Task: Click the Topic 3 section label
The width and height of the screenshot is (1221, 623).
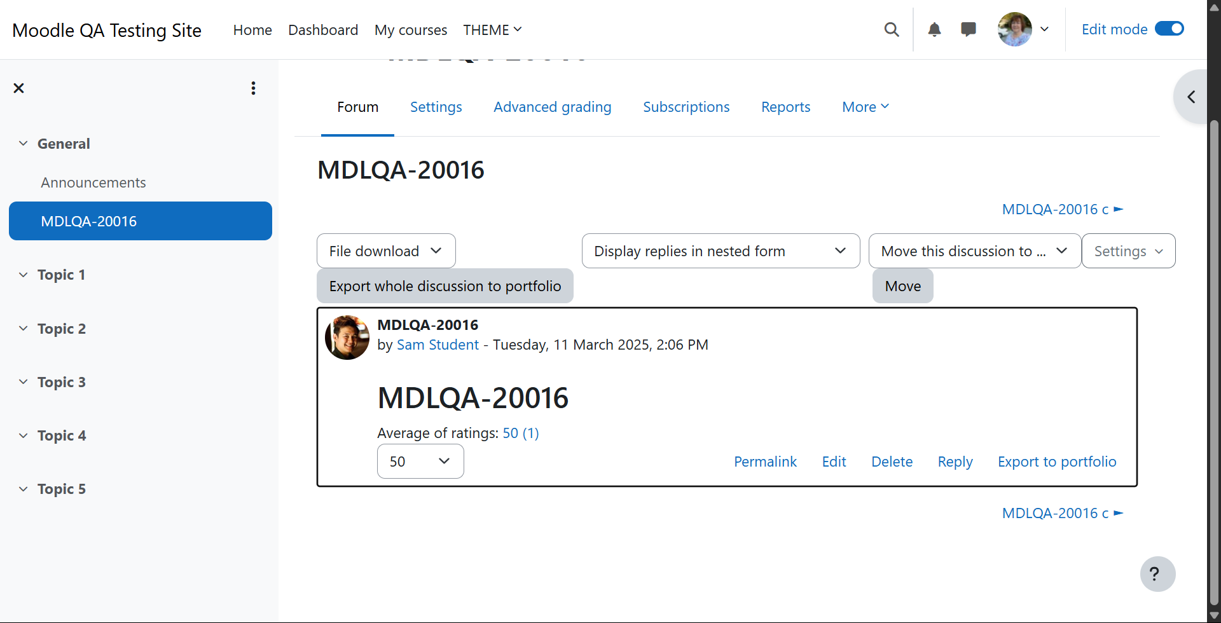Action: pos(62,382)
